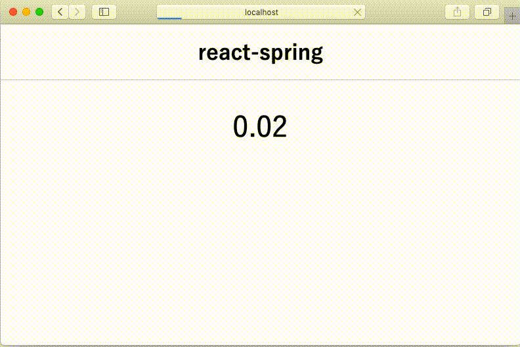Viewport: 520px width, 347px height.
Task: Click the animated number 0.02
Action: point(260,126)
